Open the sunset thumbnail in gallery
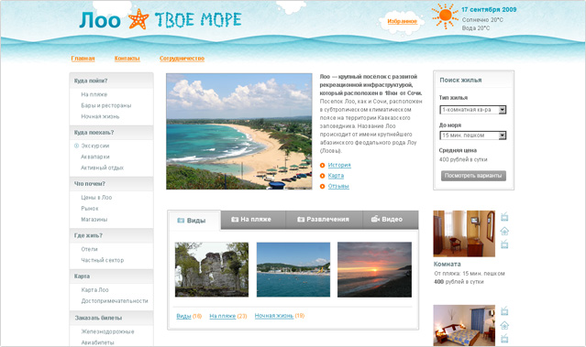This screenshot has width=586, height=347. click(x=374, y=269)
